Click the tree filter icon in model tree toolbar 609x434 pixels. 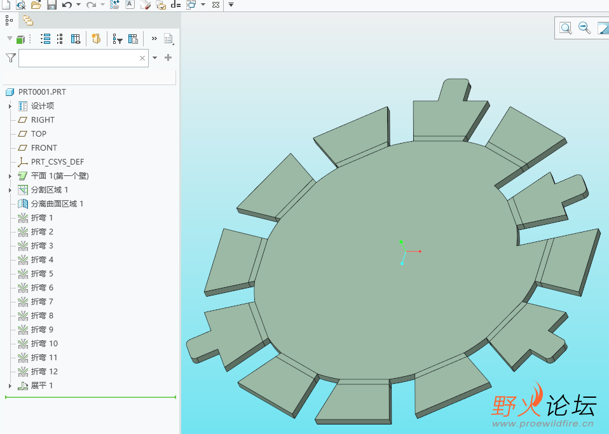117,39
